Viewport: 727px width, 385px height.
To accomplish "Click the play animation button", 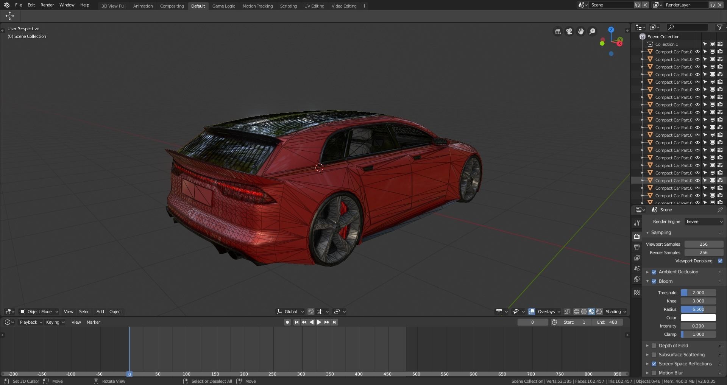I will coord(319,322).
